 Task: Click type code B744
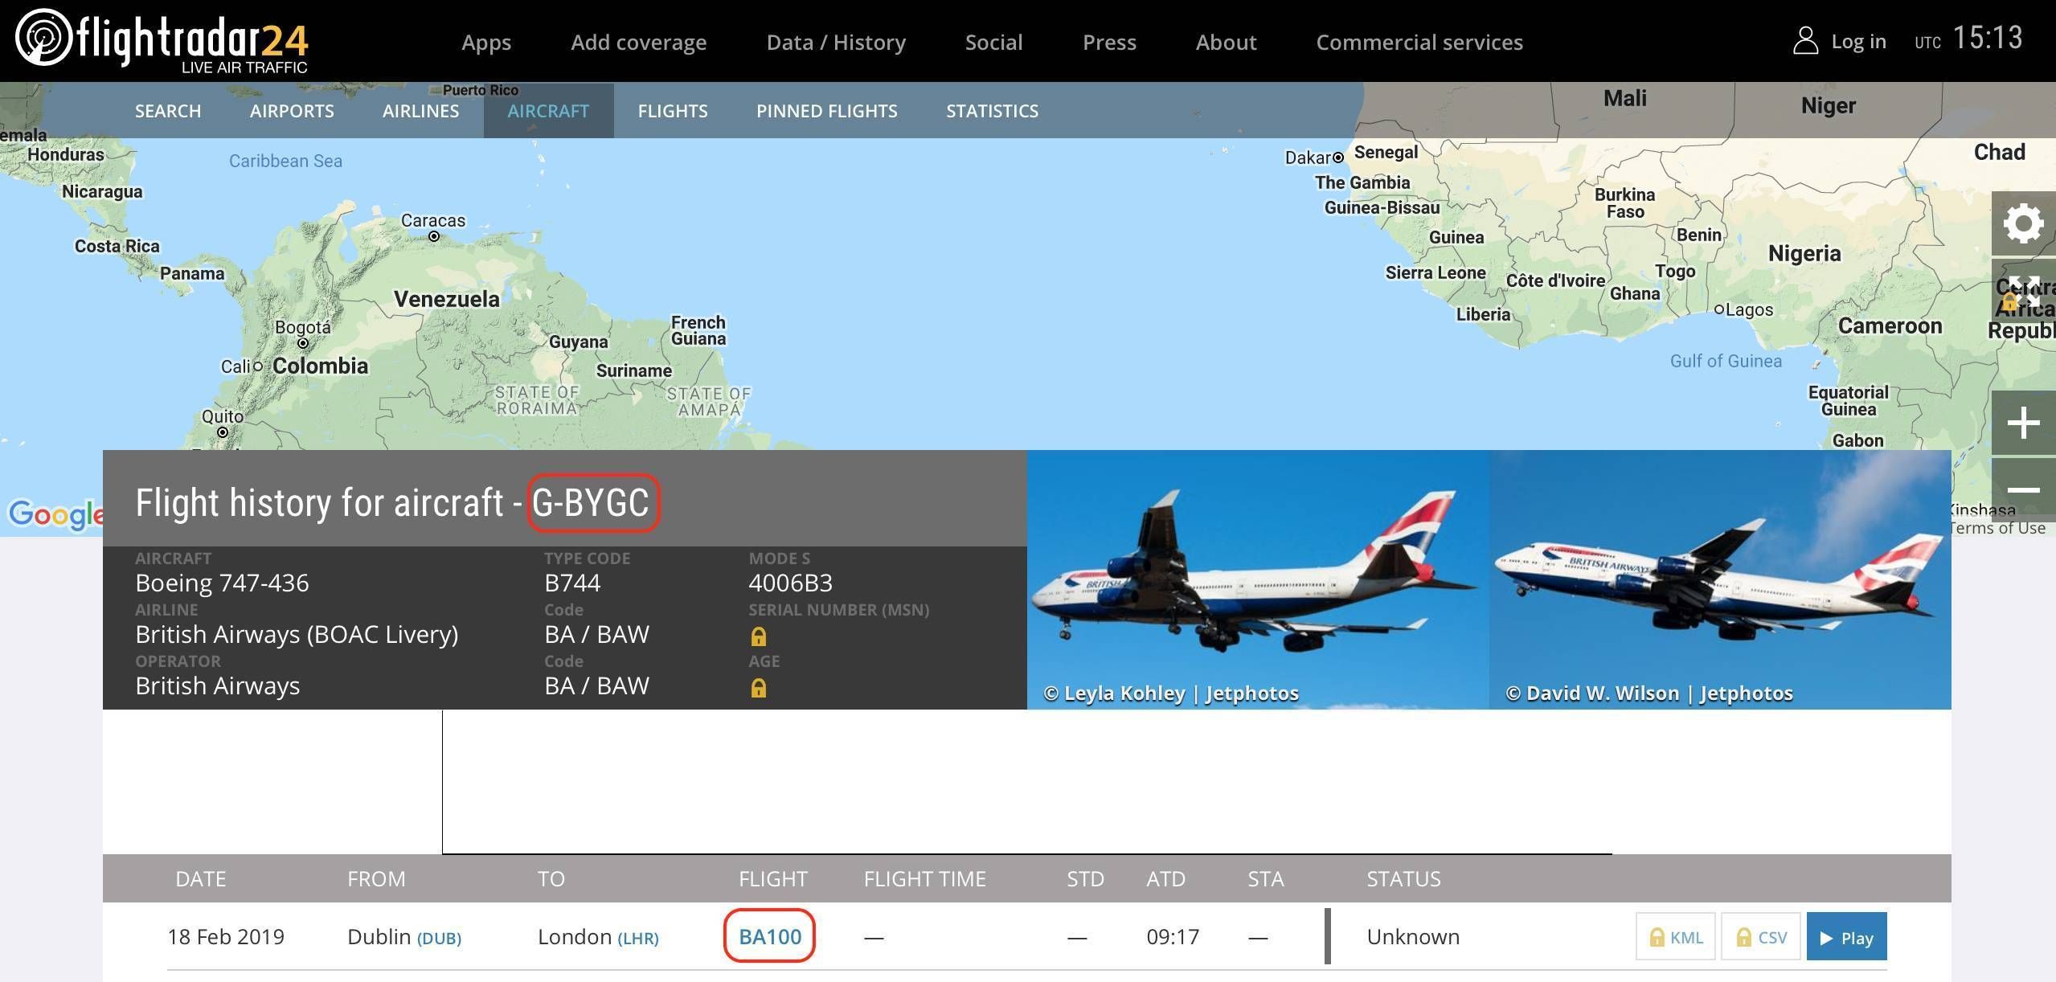tap(572, 583)
